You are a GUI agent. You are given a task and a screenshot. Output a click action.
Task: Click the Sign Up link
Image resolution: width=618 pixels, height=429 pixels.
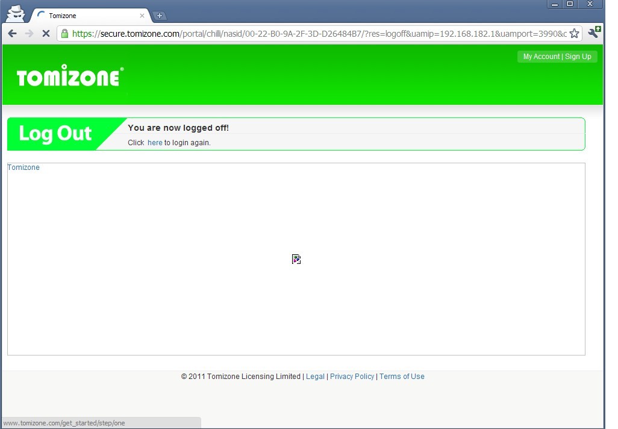(578, 57)
